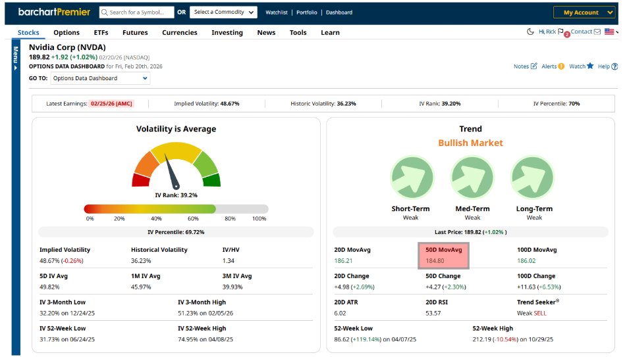Click 52-Week High 212.19 on 10/29/25
Viewport: 625px width, 357px height.
[513, 340]
